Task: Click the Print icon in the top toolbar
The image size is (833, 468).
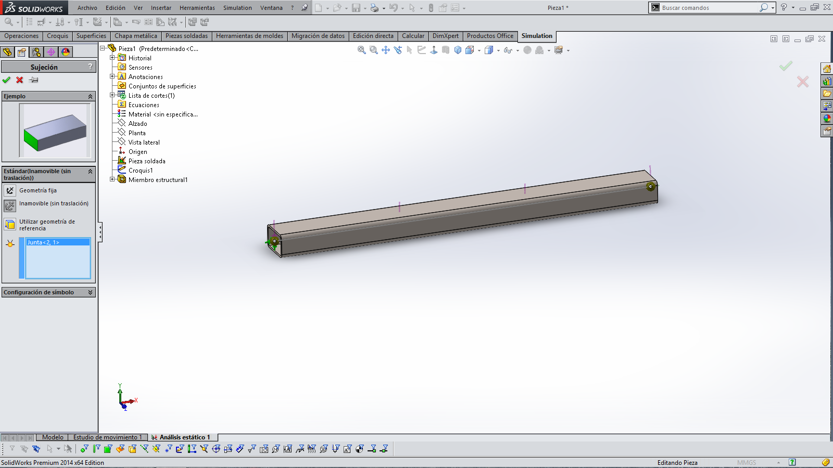Action: coord(374,8)
